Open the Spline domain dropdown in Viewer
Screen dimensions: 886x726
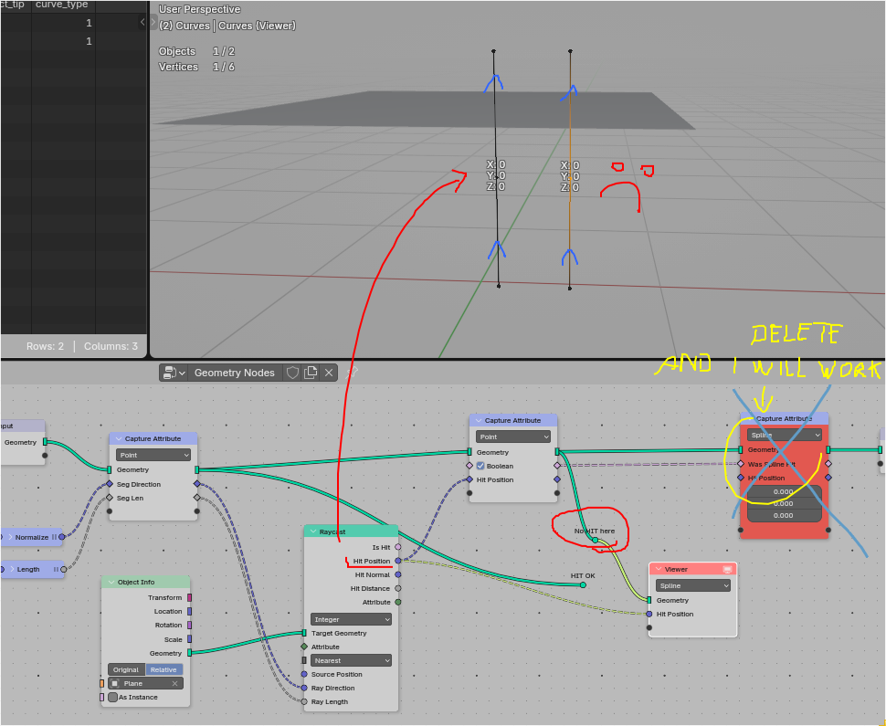tap(692, 586)
